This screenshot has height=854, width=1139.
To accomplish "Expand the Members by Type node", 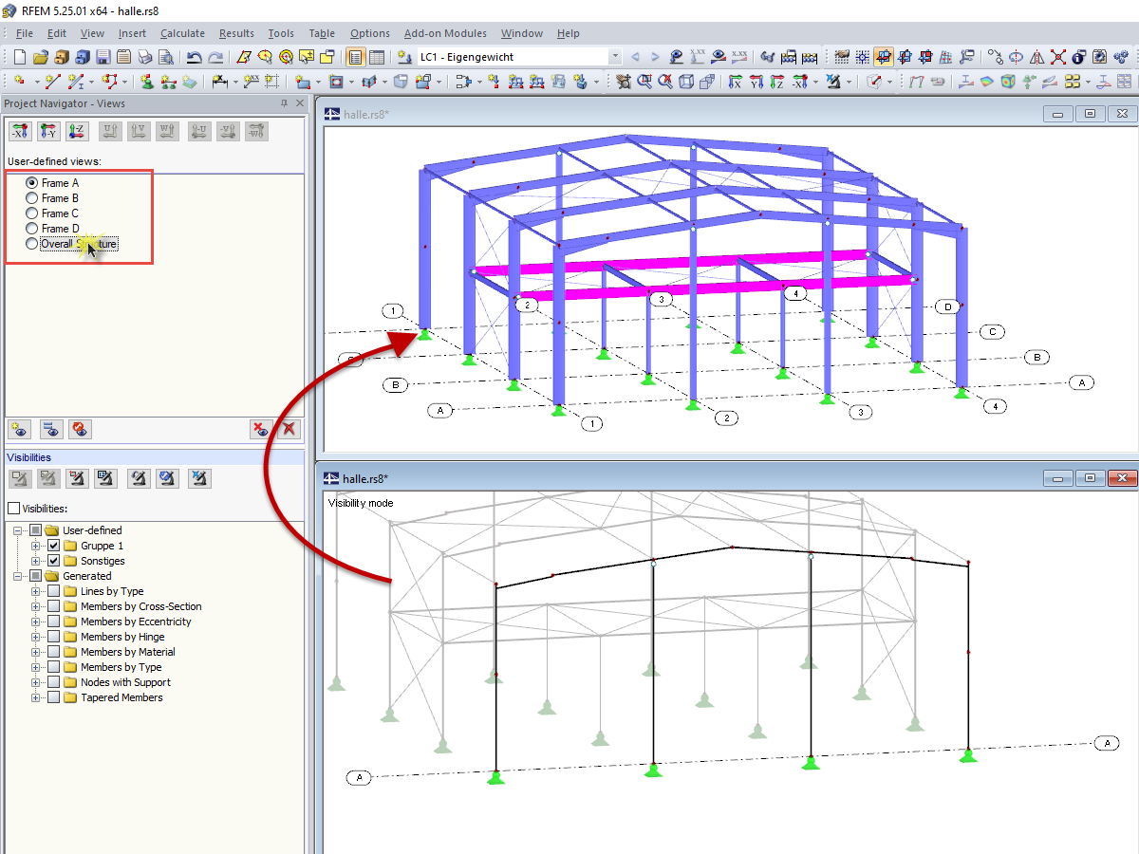I will pos(36,667).
